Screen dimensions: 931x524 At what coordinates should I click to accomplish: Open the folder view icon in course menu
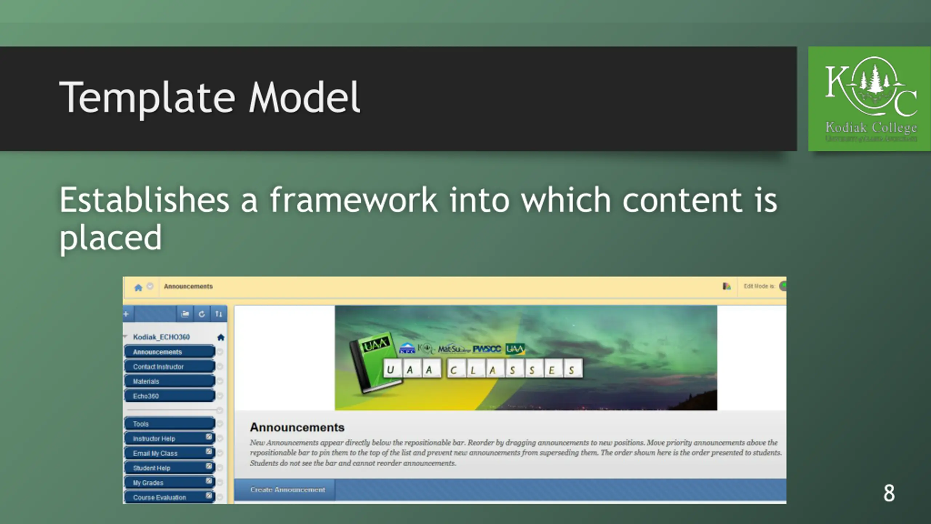185,314
